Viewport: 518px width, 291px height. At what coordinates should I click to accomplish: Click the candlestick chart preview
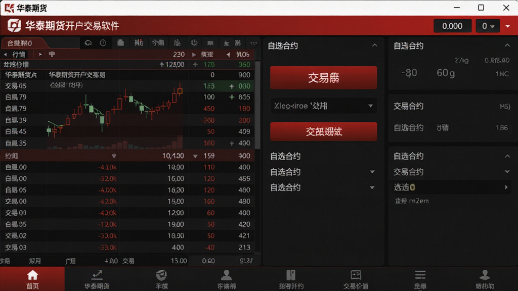tap(115, 115)
